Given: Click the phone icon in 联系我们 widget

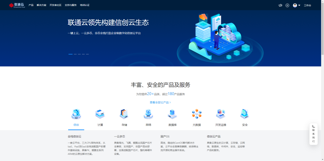Looking at the screenshot, I should point(313,127).
